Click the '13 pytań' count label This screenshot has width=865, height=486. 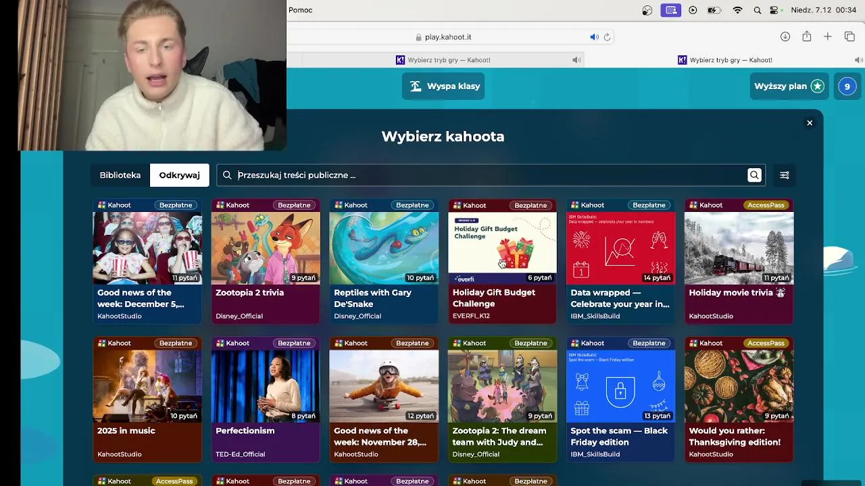(x=657, y=416)
